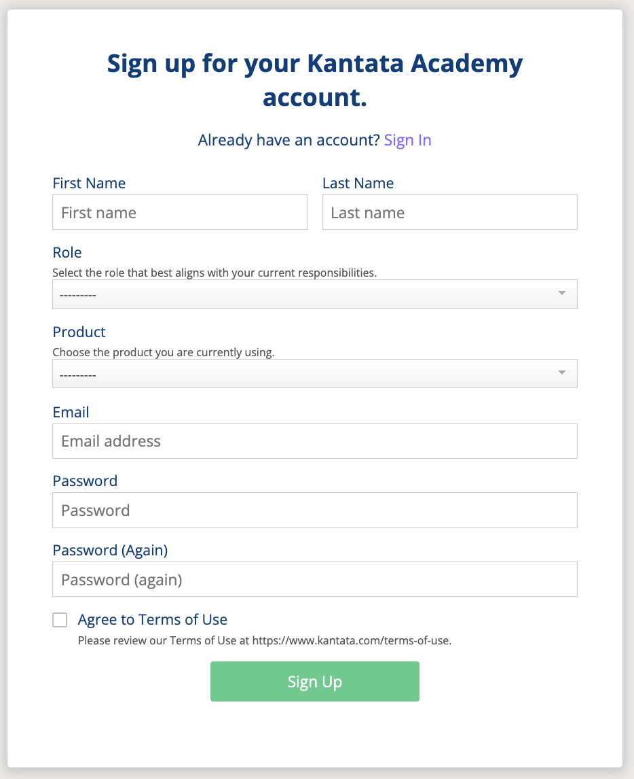Focus the Password (again) confirmation field
Viewport: 634px width, 779px height.
click(x=314, y=579)
